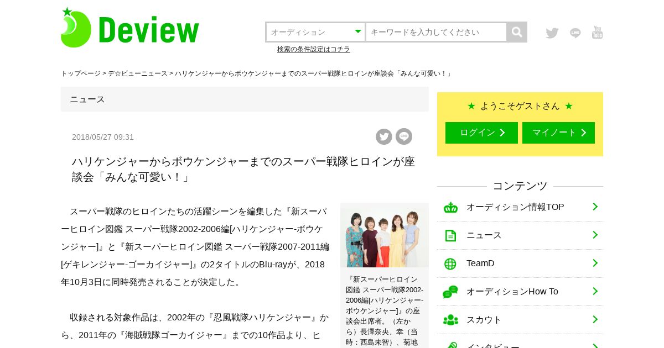Open ニュース sidebar menu item
Screen dimensions: 664x348
(520, 235)
